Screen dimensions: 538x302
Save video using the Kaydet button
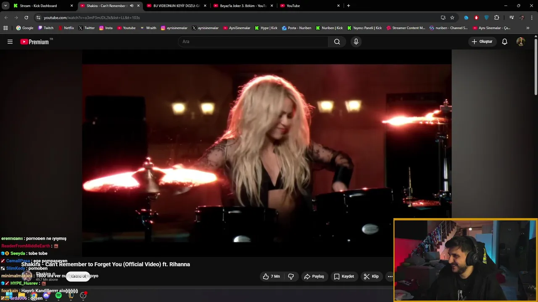click(344, 276)
